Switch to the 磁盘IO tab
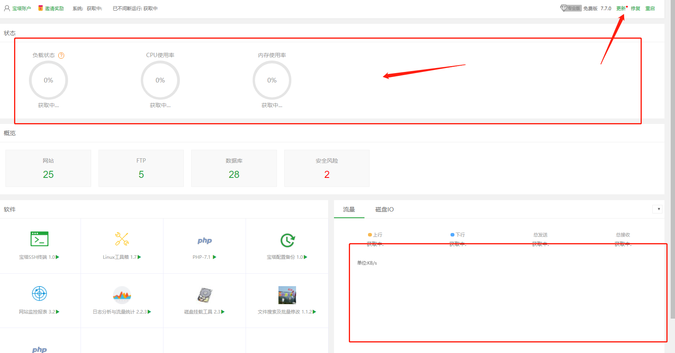The width and height of the screenshot is (675, 353). click(384, 210)
